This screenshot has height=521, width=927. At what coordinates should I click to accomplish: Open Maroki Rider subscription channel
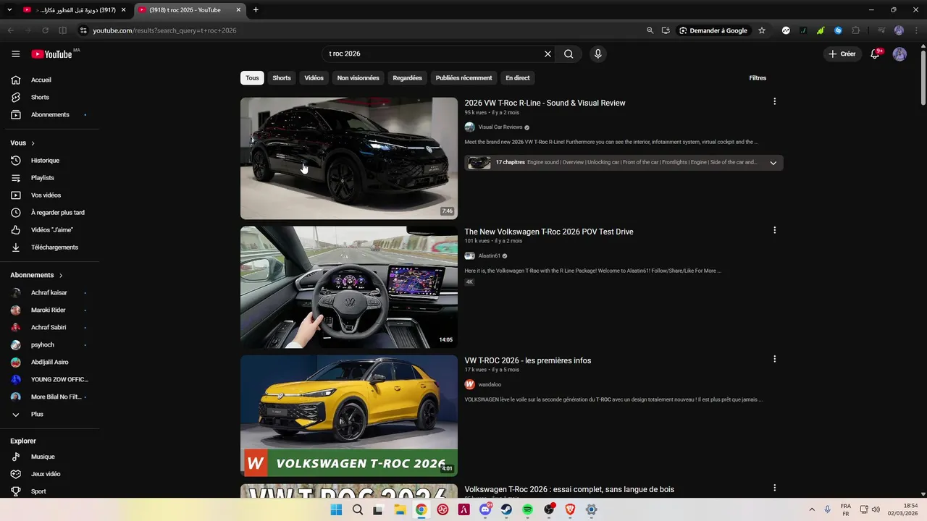[49, 310]
